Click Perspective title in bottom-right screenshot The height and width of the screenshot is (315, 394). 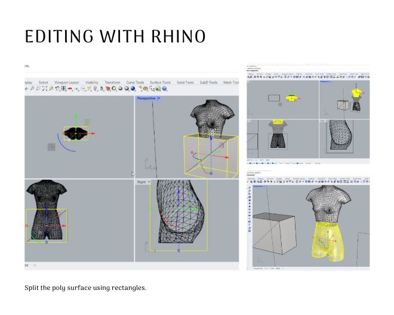(x=258, y=186)
